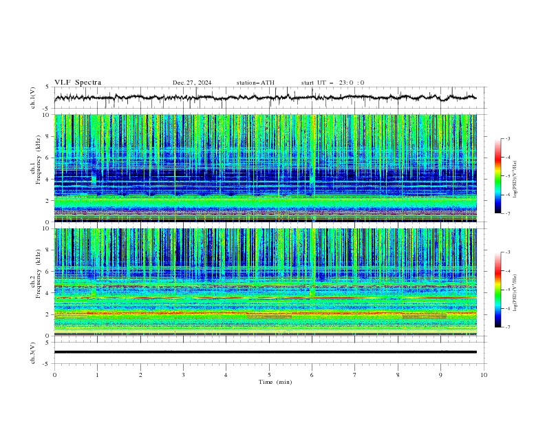
Task: Click the date label 'Dec. 27, 2024'
Action: pos(192,83)
